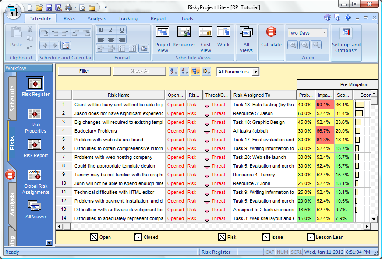Sort risks descending Z to A
The height and width of the screenshot is (259, 382).
click(184, 71)
